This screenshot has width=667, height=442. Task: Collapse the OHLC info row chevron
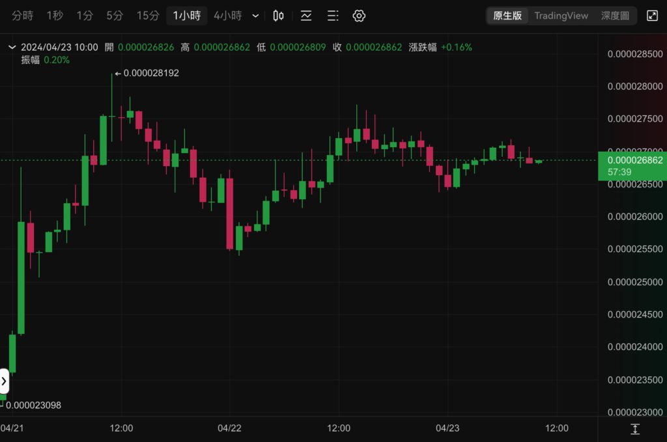(11, 47)
